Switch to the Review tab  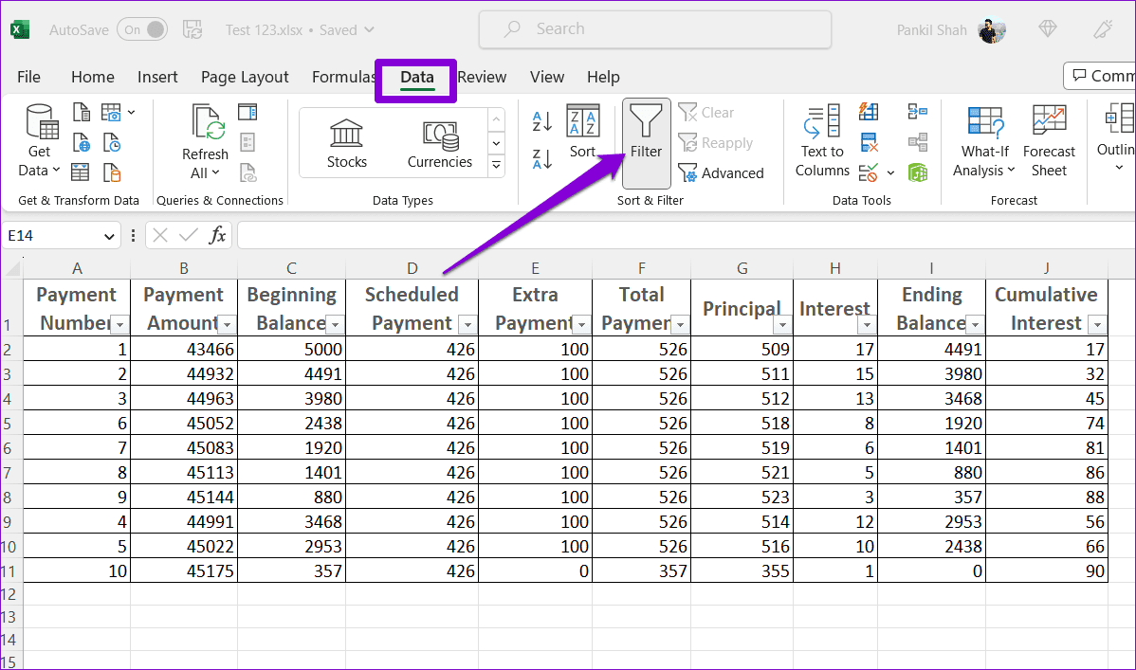[483, 77]
